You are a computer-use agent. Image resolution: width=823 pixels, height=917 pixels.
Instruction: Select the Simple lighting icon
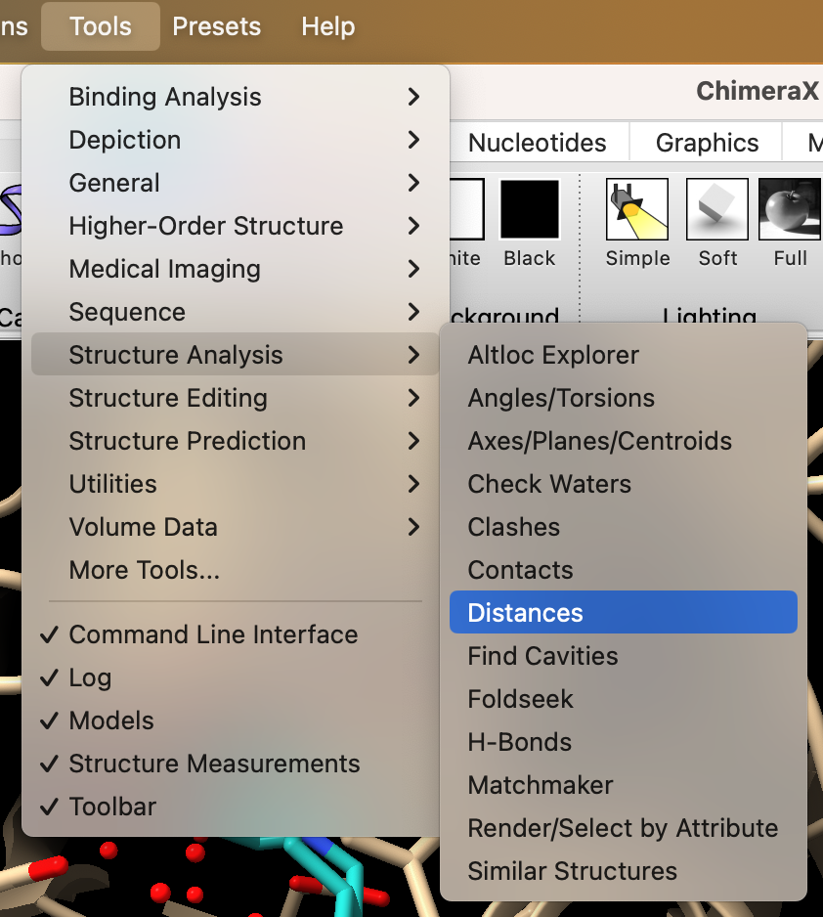(637, 209)
